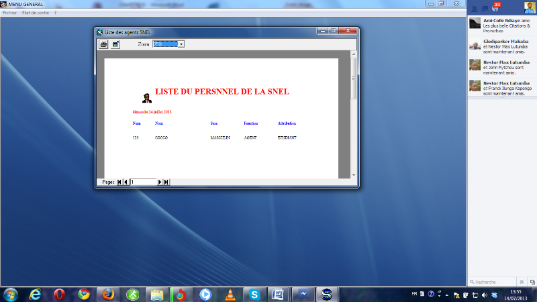Open Skype from the taskbar
The height and width of the screenshot is (302, 537).
(254, 295)
